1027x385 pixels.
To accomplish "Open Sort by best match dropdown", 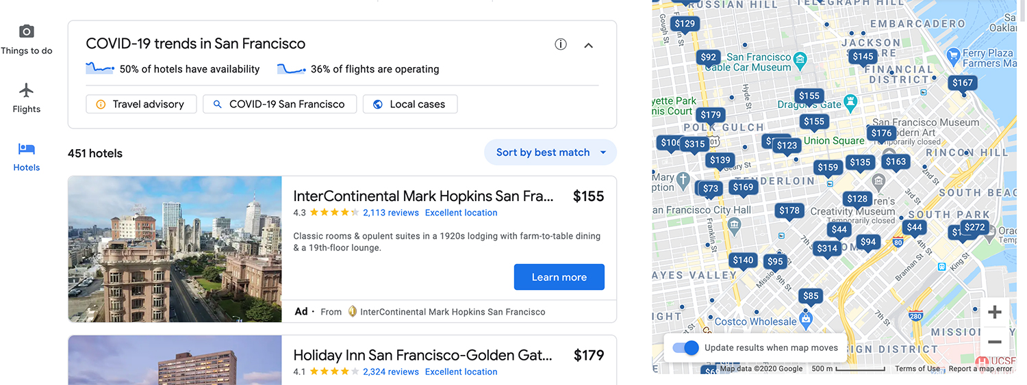I will coord(550,152).
